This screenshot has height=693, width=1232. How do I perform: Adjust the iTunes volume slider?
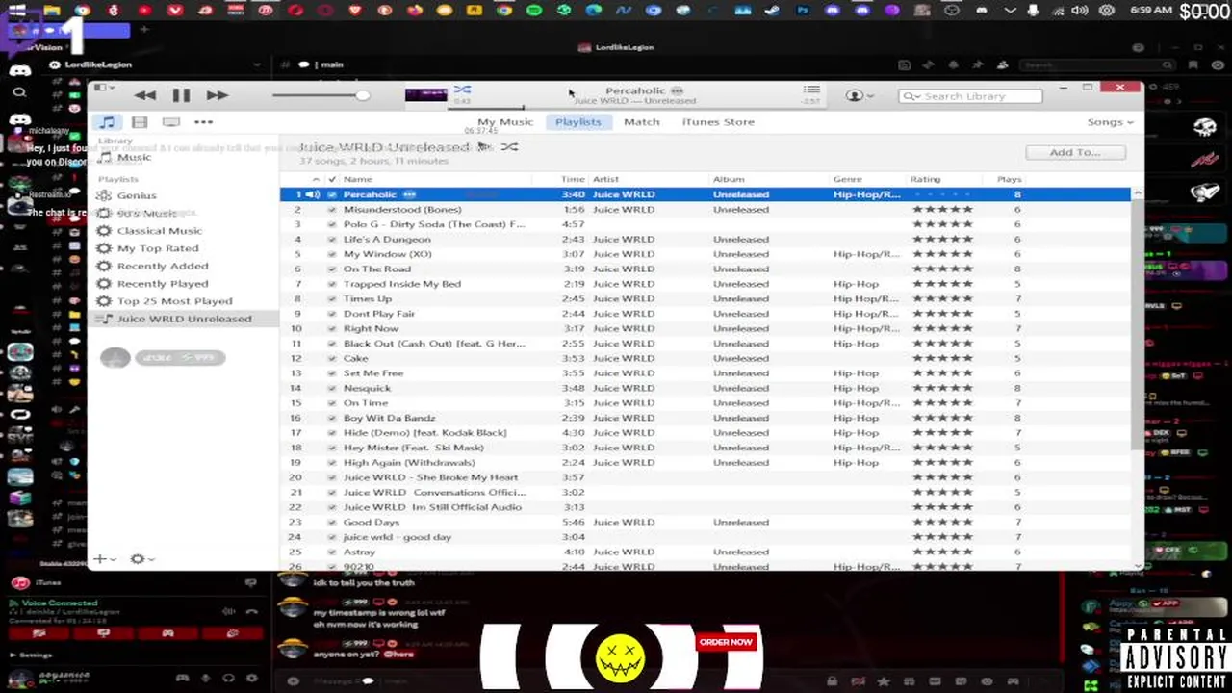[321, 95]
